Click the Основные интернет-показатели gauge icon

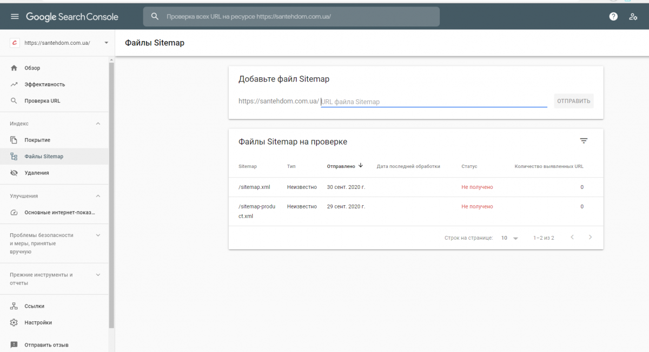14,213
